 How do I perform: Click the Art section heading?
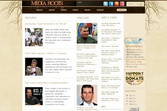click(x=103, y=107)
